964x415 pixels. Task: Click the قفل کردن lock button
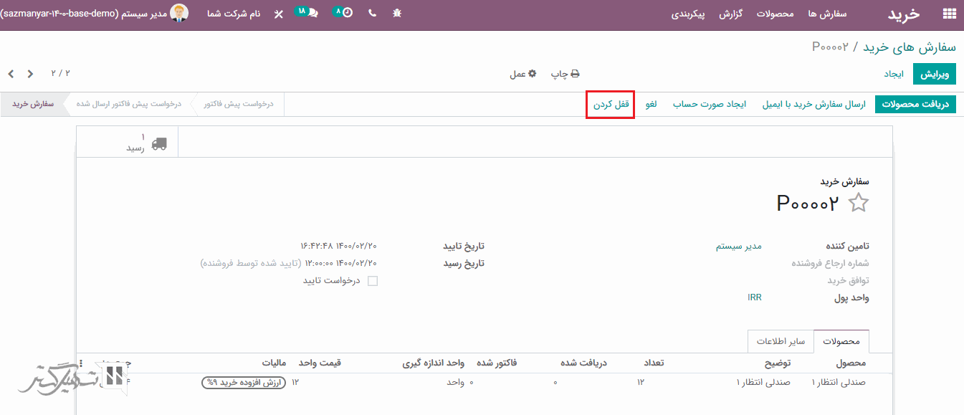pos(610,105)
